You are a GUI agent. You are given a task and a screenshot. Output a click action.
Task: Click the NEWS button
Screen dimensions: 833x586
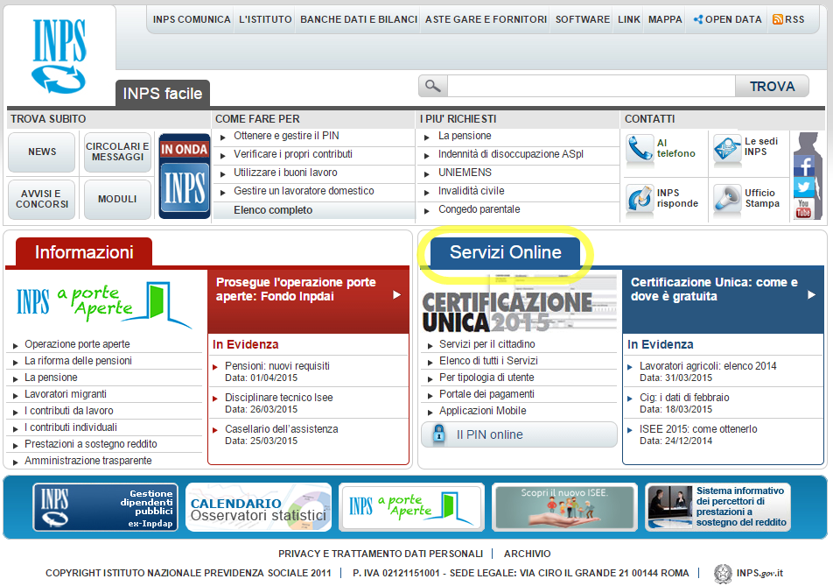(42, 152)
